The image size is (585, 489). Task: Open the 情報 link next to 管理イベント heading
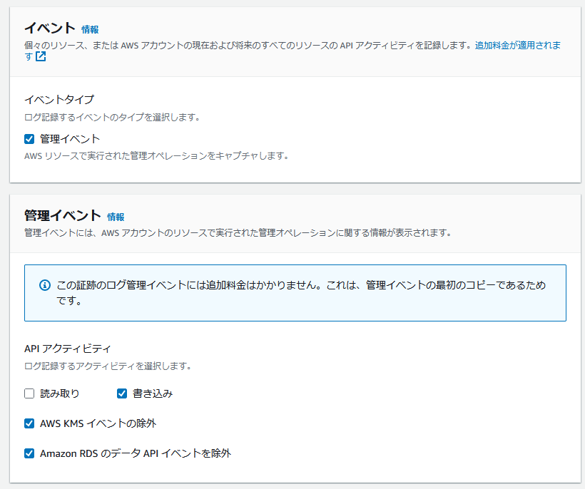click(x=116, y=217)
